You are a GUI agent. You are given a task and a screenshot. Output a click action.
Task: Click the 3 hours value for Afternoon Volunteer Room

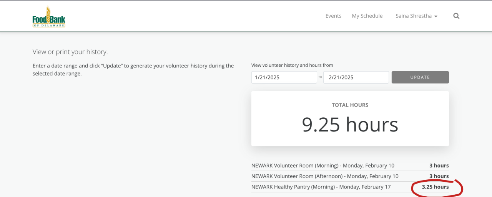[x=439, y=176]
